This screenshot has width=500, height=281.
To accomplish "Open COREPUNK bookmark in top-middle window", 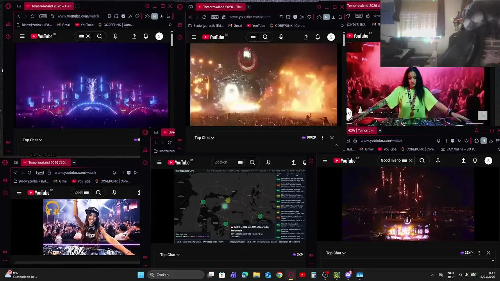I will (x=287, y=26).
